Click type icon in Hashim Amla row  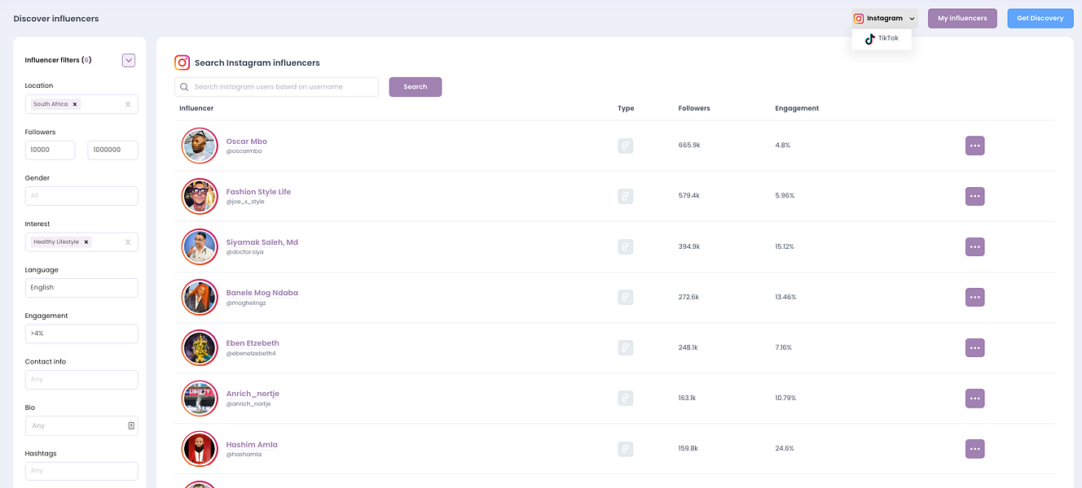click(x=625, y=448)
